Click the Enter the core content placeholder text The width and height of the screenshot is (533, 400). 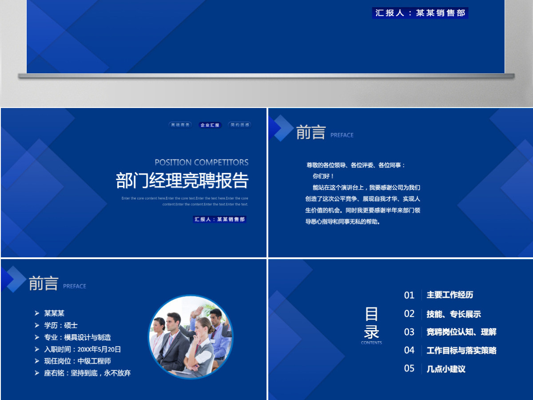[185, 201]
